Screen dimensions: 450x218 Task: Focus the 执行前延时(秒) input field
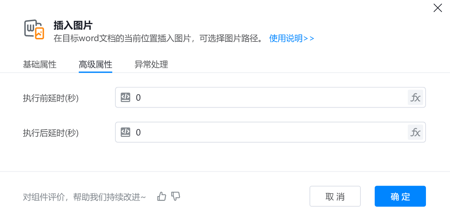tap(268, 98)
